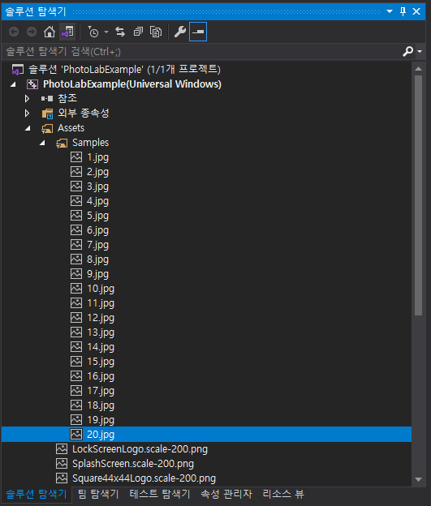
Task: Click the 외부 종속성 folder icon
Action: coord(47,114)
